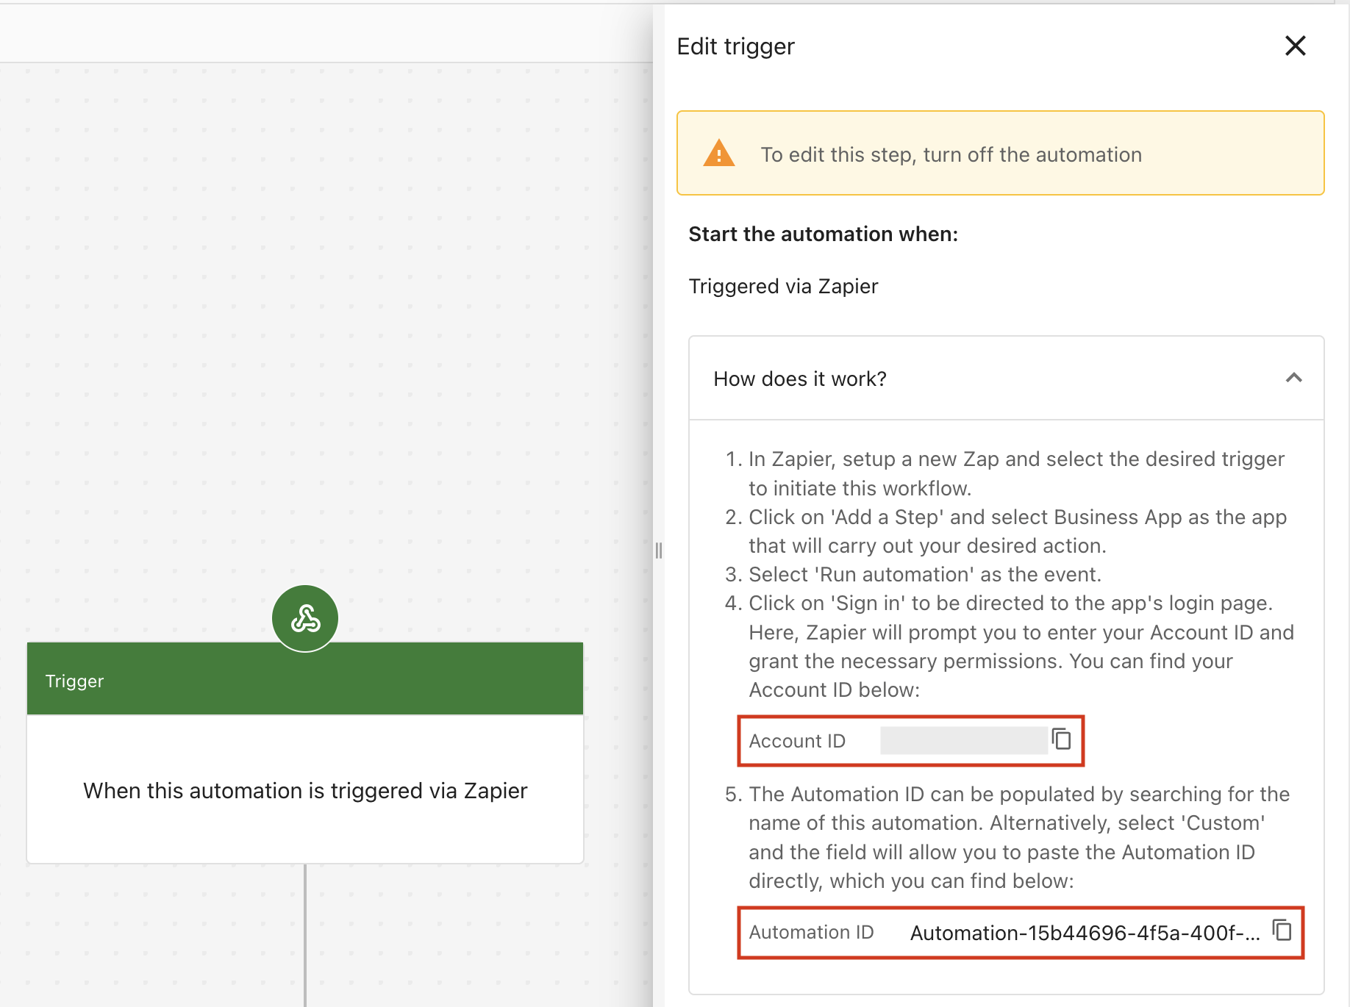Click the connector line below the trigger card
The image size is (1350, 1007).
[x=305, y=933]
